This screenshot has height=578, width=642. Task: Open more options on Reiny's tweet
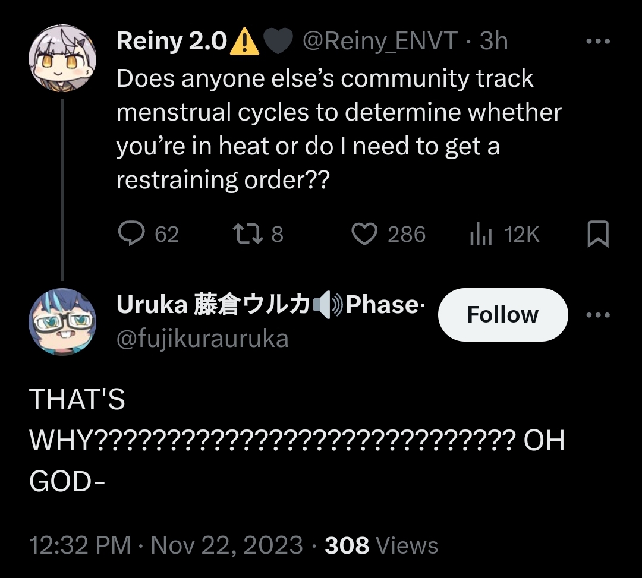point(597,42)
